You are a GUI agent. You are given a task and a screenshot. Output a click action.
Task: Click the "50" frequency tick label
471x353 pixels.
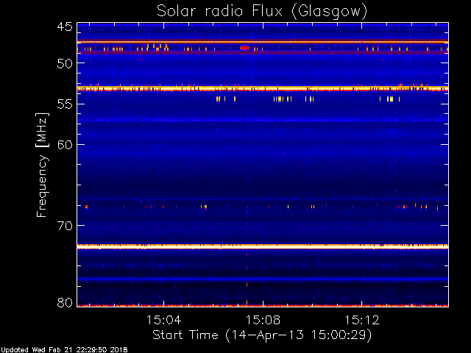65,63
